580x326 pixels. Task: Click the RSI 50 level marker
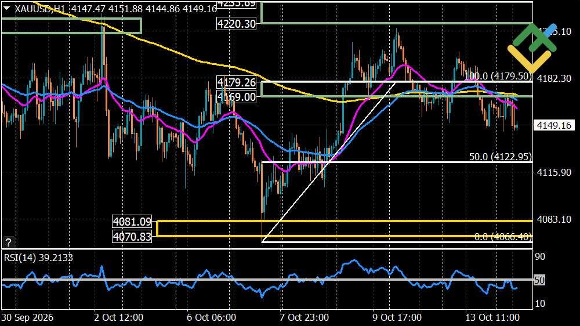click(x=539, y=280)
